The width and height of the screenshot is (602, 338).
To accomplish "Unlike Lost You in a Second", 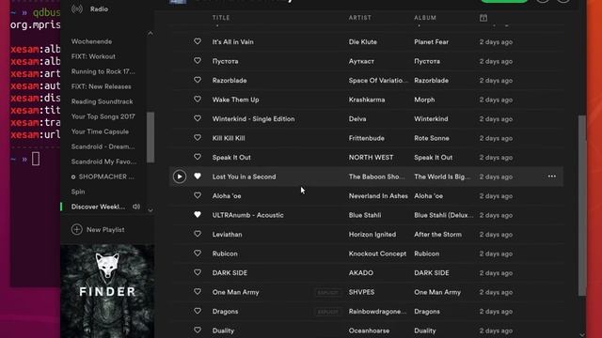I will 198,176.
